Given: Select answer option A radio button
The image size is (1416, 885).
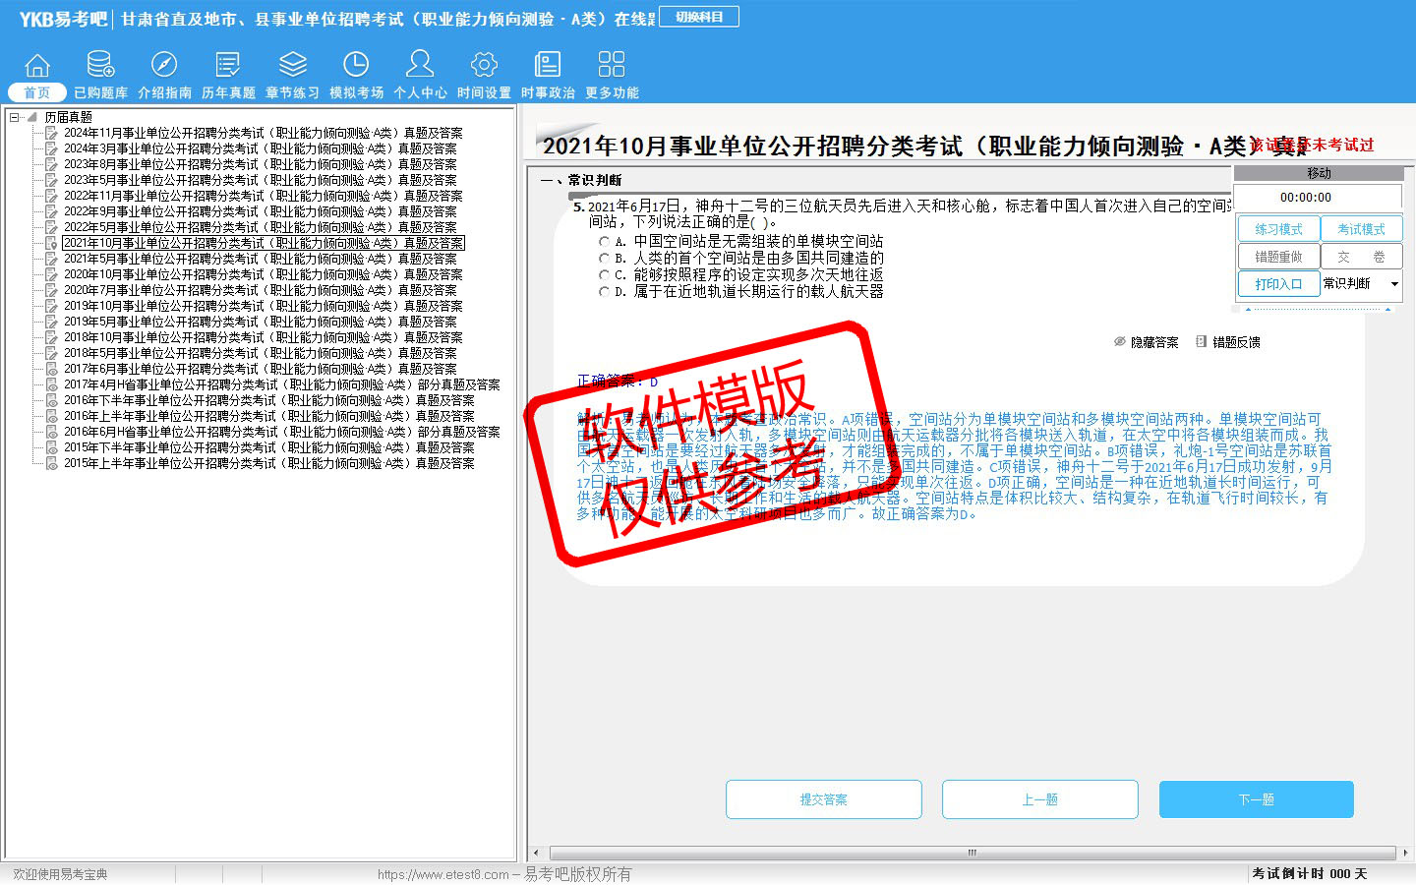Looking at the screenshot, I should click(x=605, y=242).
